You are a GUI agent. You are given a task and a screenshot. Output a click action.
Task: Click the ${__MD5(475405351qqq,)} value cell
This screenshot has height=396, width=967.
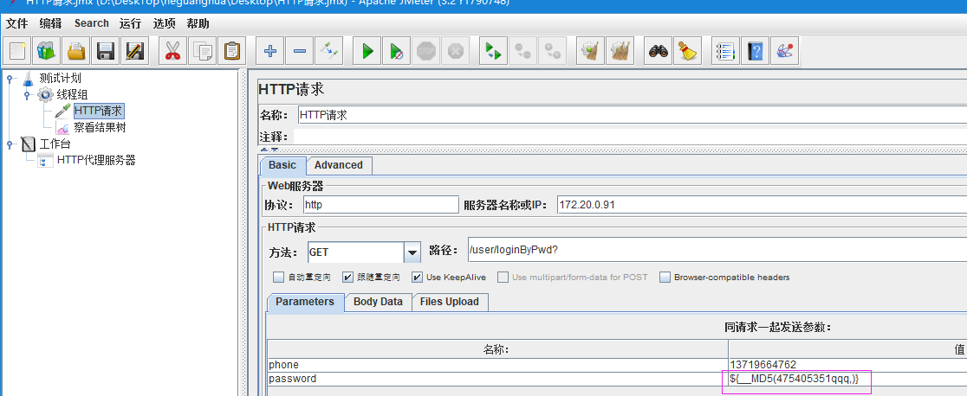pyautogui.click(x=847, y=379)
